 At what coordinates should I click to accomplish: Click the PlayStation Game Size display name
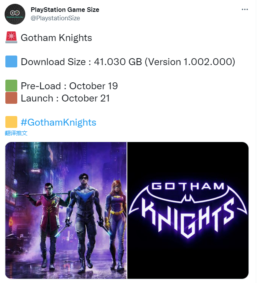point(65,10)
